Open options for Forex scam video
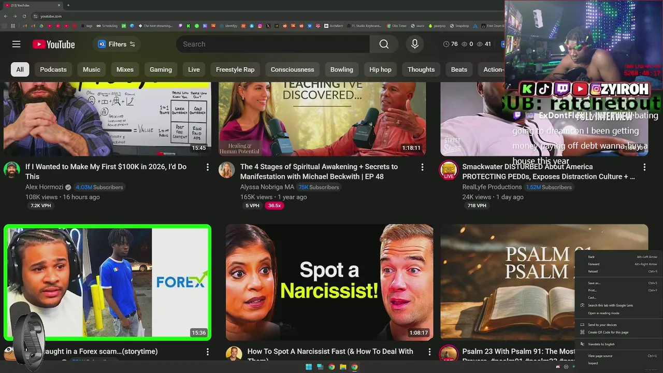663x373 pixels. tap(207, 352)
